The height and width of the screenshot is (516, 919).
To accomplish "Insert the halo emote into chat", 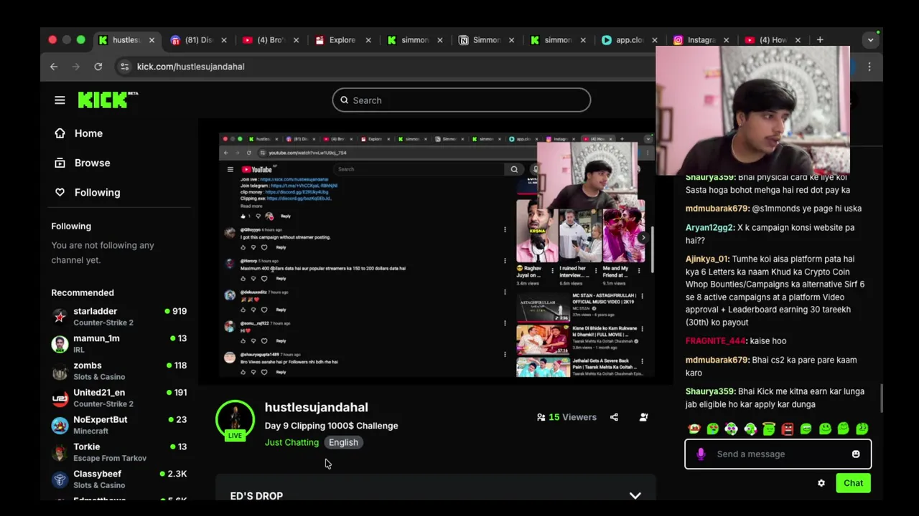I will 768,429.
